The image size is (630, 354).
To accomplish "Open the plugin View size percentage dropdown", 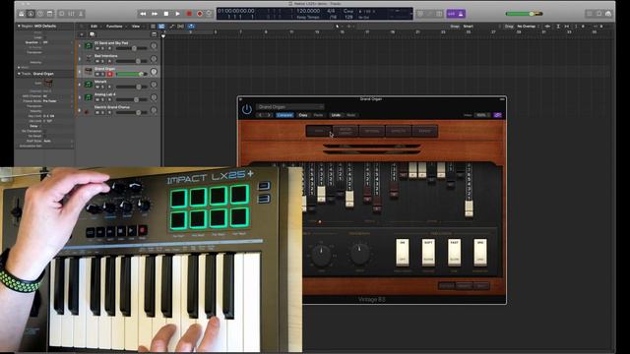I will click(x=481, y=115).
